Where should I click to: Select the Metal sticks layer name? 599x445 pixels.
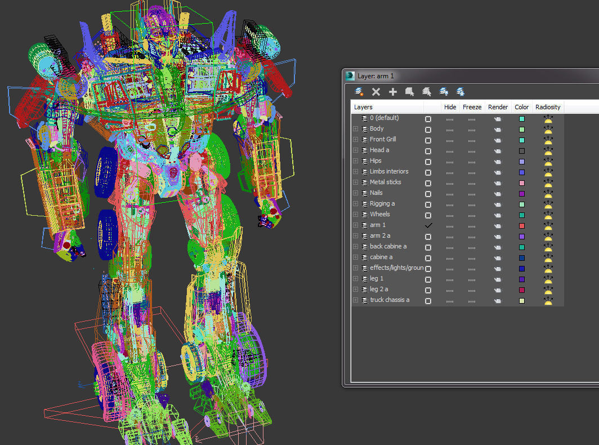pyautogui.click(x=385, y=182)
